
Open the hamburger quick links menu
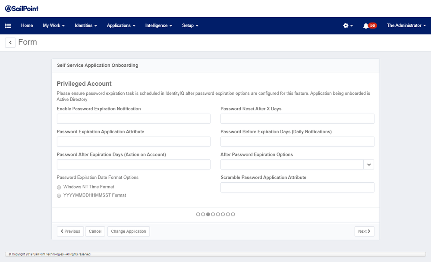[8, 26]
